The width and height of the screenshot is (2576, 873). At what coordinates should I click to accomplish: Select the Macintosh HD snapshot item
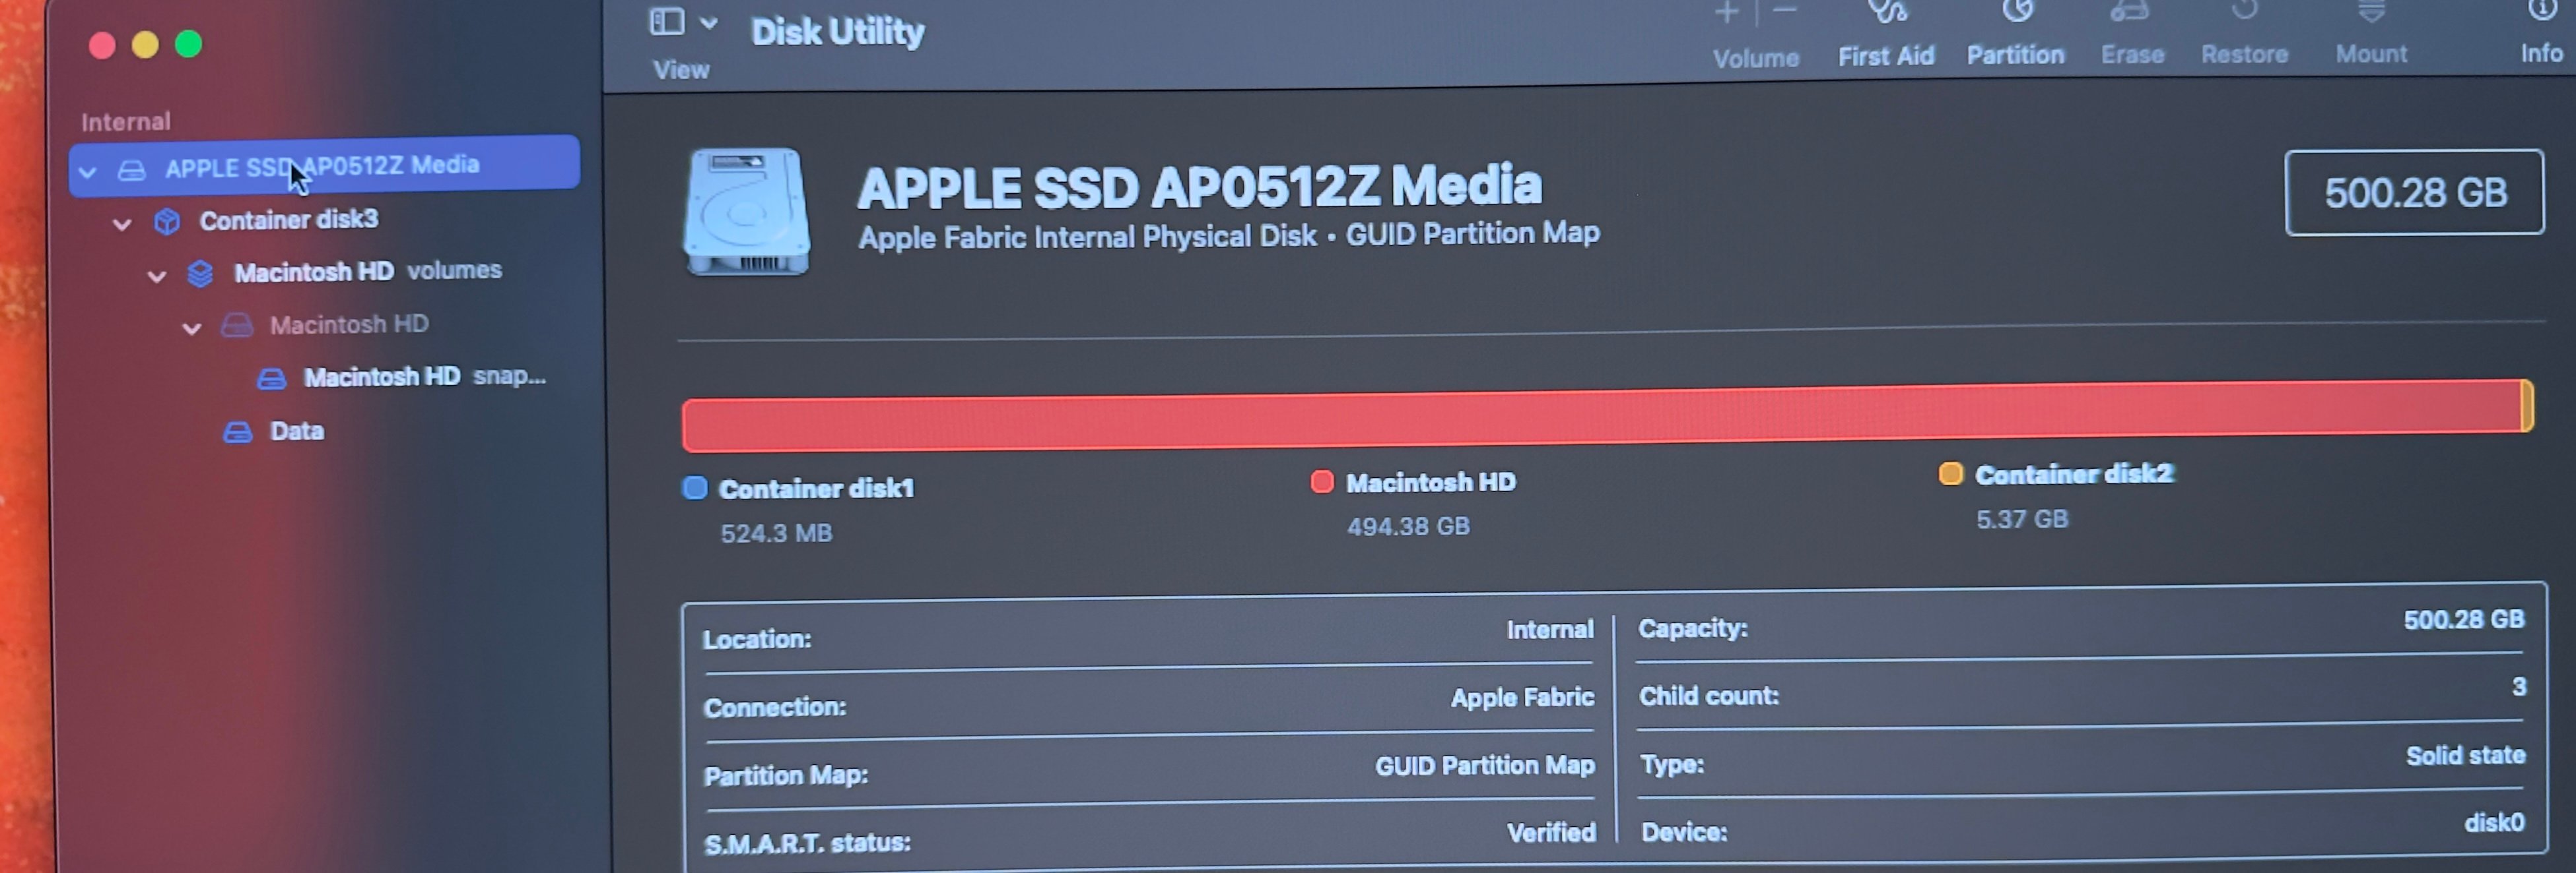[424, 376]
